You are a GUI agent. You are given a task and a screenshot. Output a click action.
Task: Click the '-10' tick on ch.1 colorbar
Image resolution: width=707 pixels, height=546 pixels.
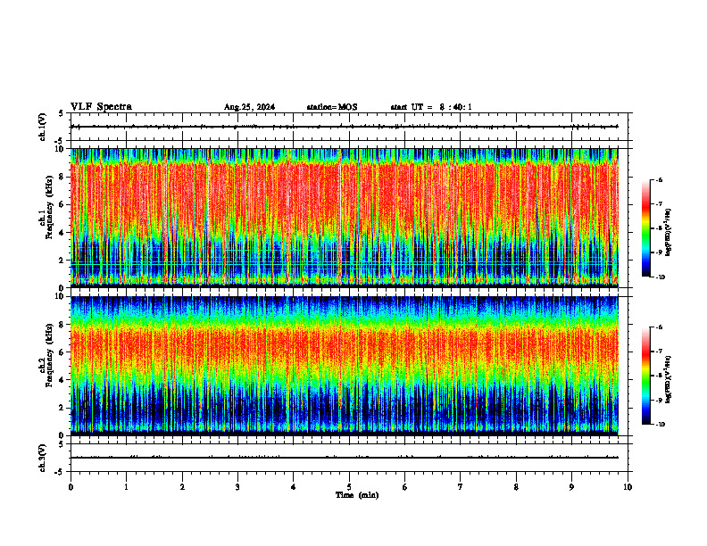(x=661, y=277)
